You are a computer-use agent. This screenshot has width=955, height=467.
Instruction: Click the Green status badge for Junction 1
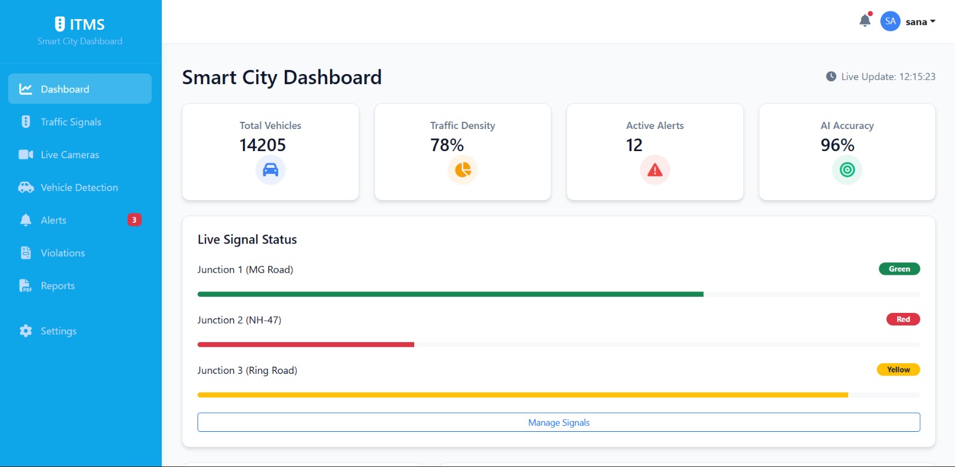[899, 269]
